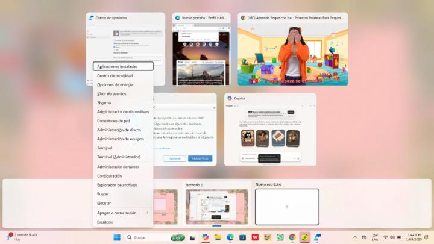Image resolution: width=434 pixels, height=244 pixels.
Task: Open File Explorer folder icon in taskbar
Action: click(218, 237)
